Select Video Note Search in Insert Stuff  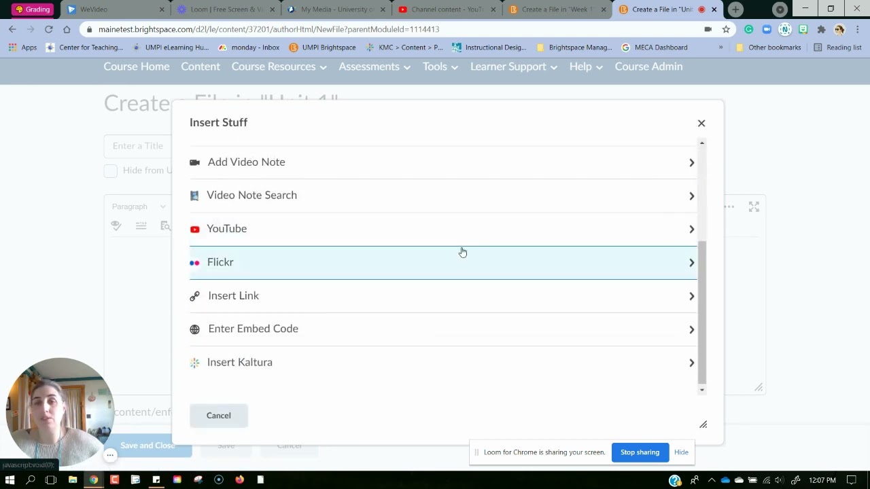coord(443,196)
